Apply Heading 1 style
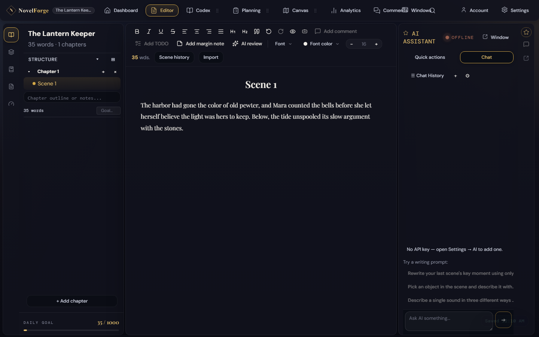Image resolution: width=539 pixels, height=337 pixels. [233, 31]
